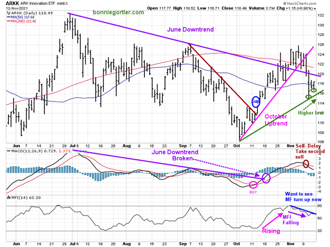Screen dimensions: 330x247
Task: Click the blue Gap ellipse marker
Action: coord(255,101)
